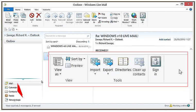The image size is (196, 112).
Task: Toggle Preview in enlarged ribbon
Action: 74,66
